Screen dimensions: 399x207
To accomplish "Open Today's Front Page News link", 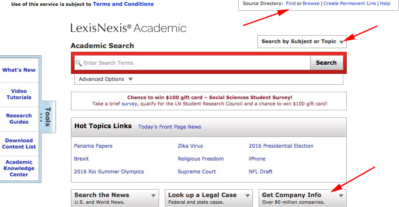I will (x=169, y=127).
